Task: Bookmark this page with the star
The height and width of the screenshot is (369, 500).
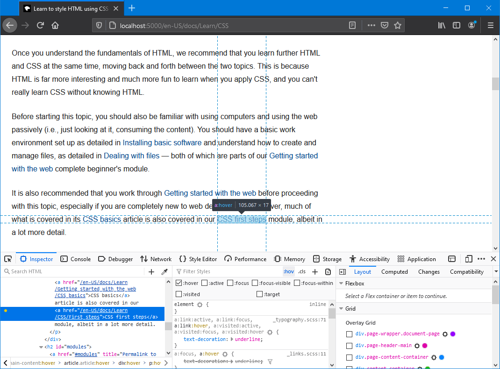Action: click(x=397, y=26)
